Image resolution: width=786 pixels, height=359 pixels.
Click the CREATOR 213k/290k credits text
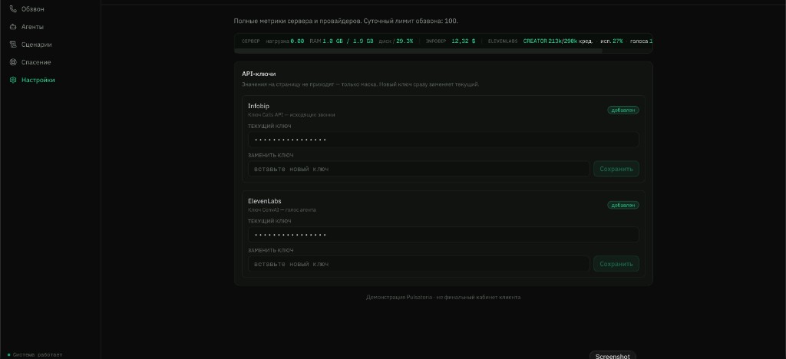(x=558, y=41)
